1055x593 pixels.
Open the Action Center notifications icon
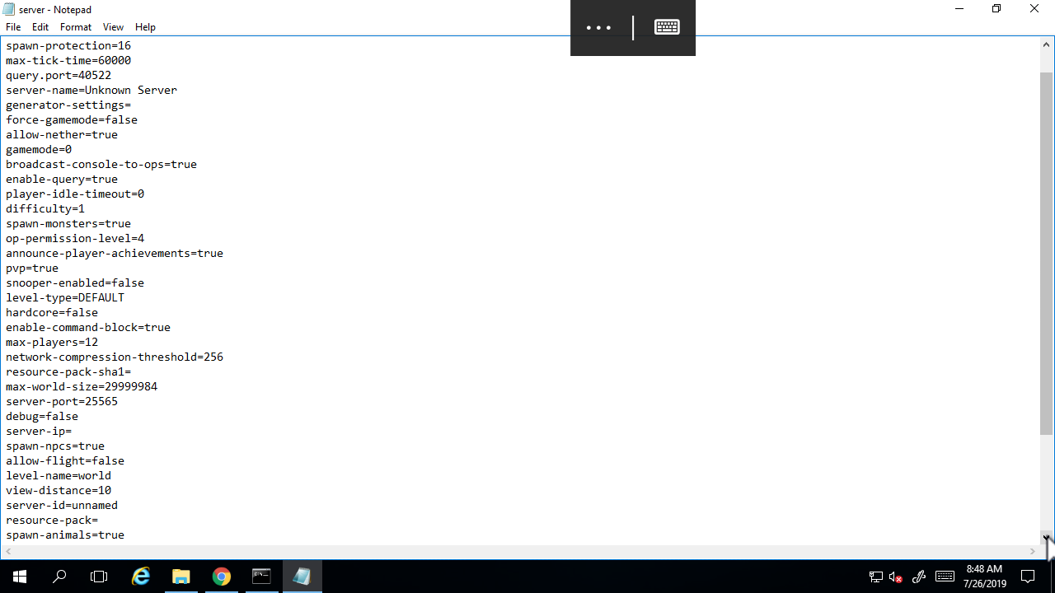[x=1028, y=577]
